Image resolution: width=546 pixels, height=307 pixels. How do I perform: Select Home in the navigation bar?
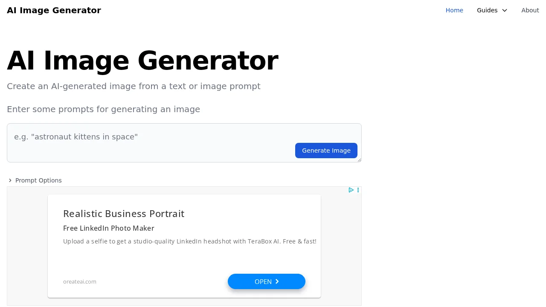tap(454, 10)
